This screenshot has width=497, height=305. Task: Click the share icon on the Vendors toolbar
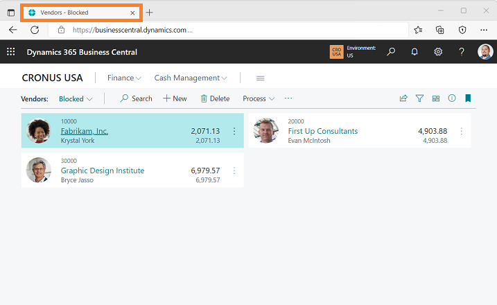[x=403, y=98]
